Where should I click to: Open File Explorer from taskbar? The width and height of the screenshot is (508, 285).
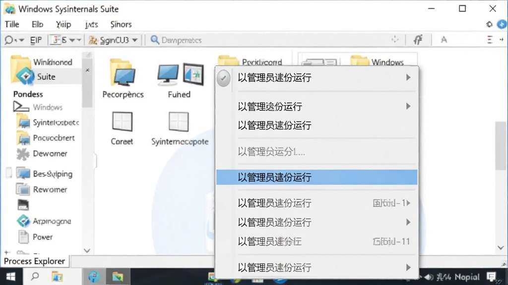[x=58, y=277]
